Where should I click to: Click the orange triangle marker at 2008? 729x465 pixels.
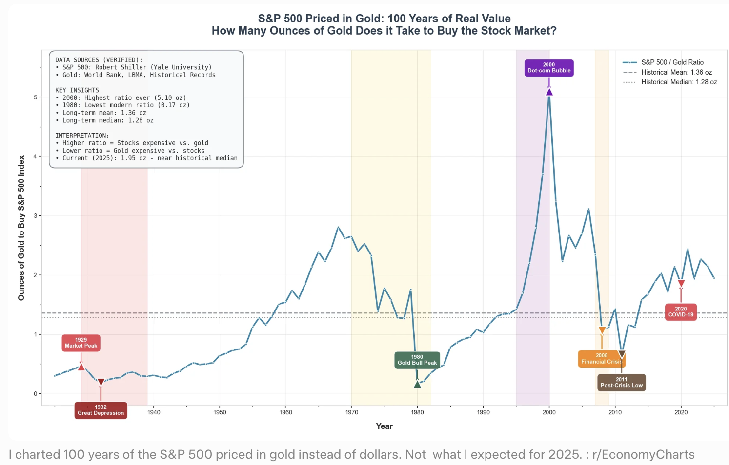click(602, 331)
